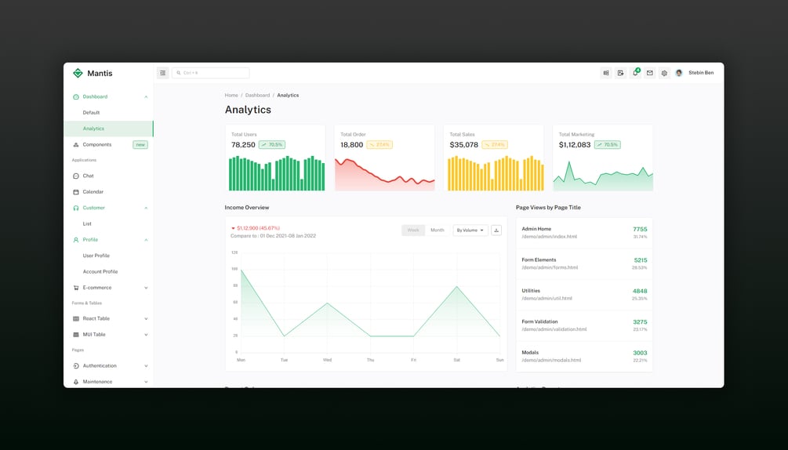788x450 pixels.
Task: Click the Calendar icon in the sidebar
Action: click(76, 192)
